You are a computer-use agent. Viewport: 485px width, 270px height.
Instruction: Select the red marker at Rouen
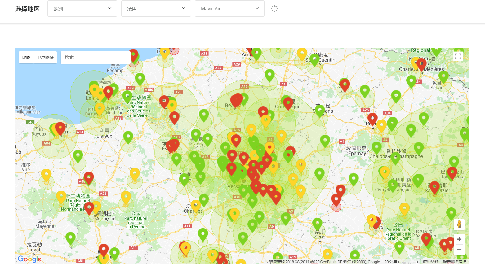164,102
